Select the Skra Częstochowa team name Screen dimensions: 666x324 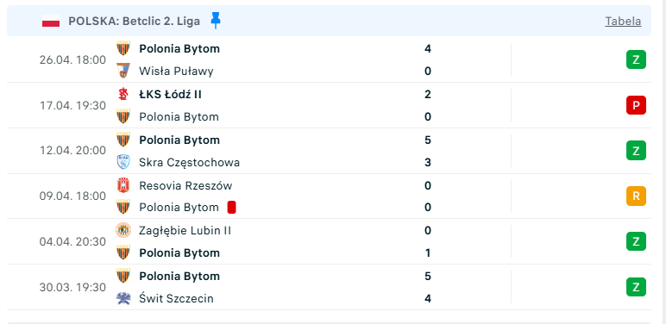pyautogui.click(x=190, y=162)
